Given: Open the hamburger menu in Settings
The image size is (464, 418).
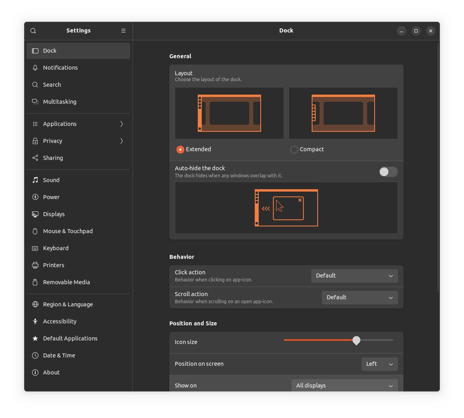Looking at the screenshot, I should [x=123, y=30].
